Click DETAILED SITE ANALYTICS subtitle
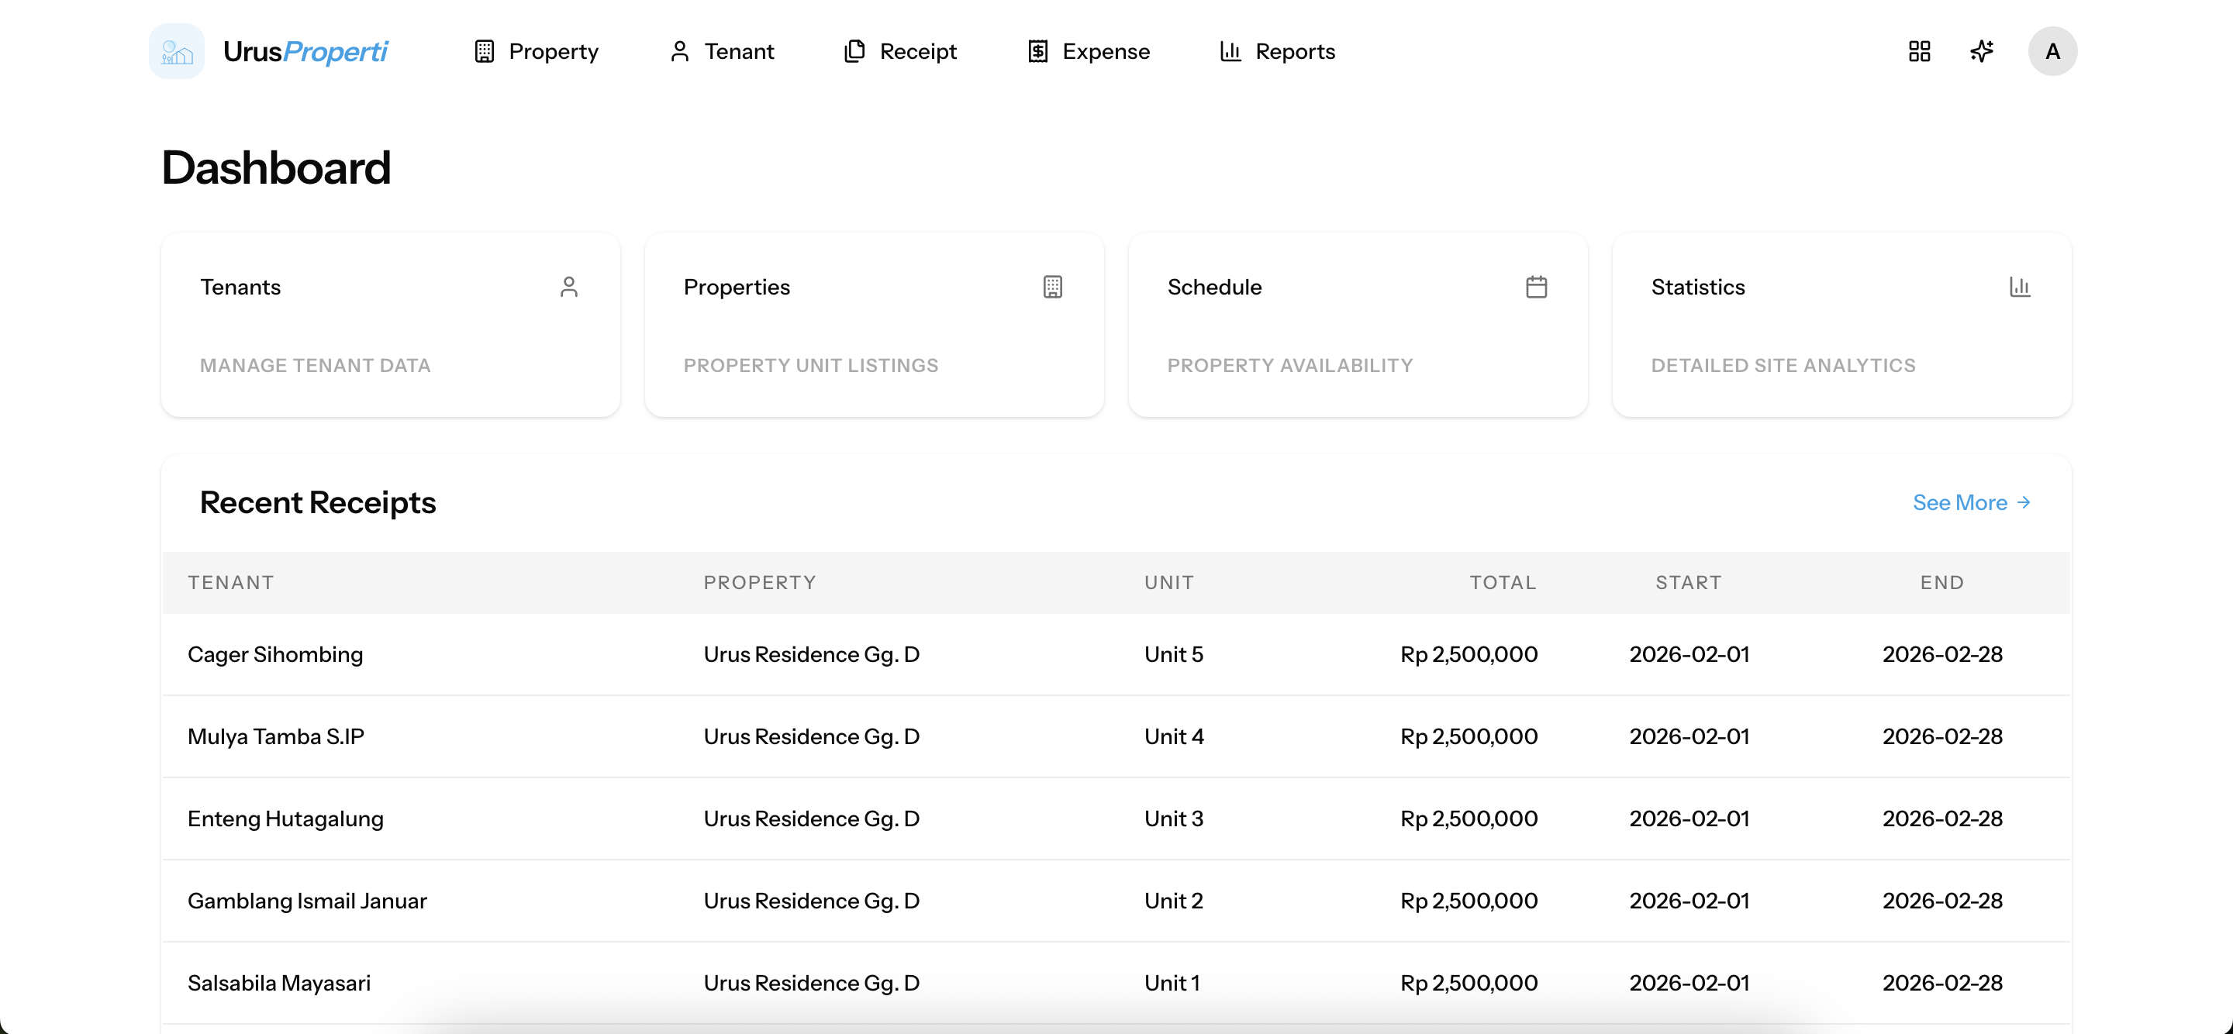This screenshot has height=1034, width=2233. (x=1783, y=366)
